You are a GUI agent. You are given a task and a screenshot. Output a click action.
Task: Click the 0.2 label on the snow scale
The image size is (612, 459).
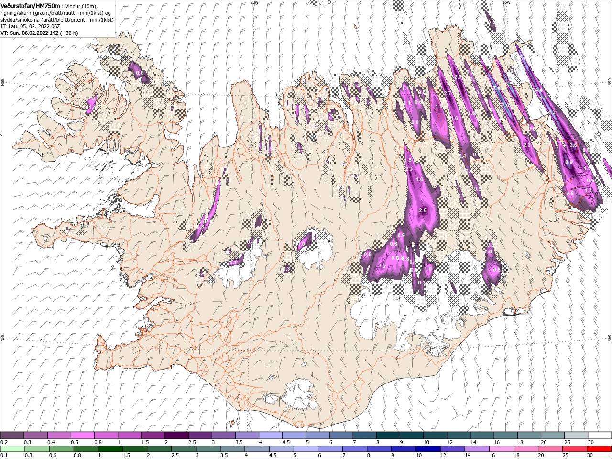[x=4, y=443]
